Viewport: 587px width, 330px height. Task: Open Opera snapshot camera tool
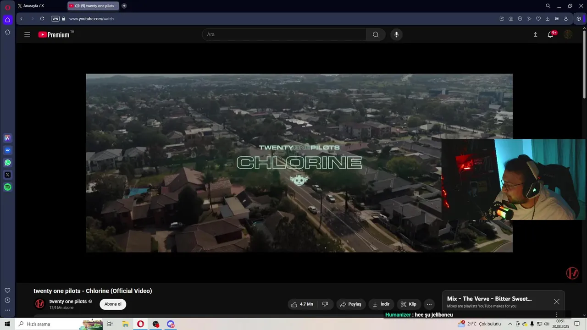[511, 19]
